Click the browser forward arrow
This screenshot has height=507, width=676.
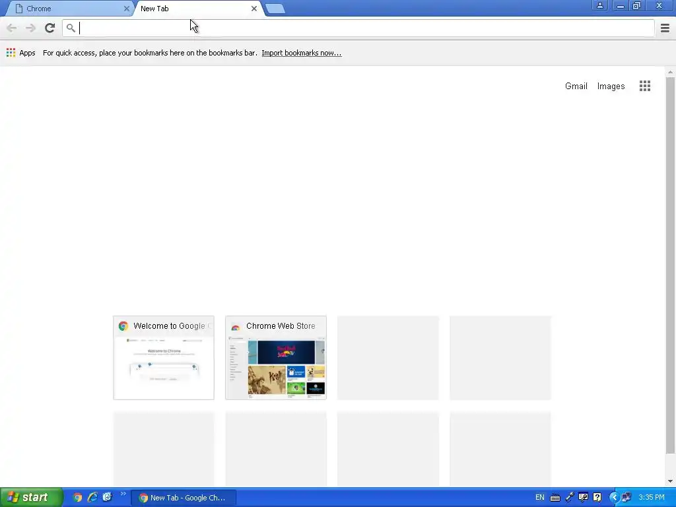pos(30,28)
